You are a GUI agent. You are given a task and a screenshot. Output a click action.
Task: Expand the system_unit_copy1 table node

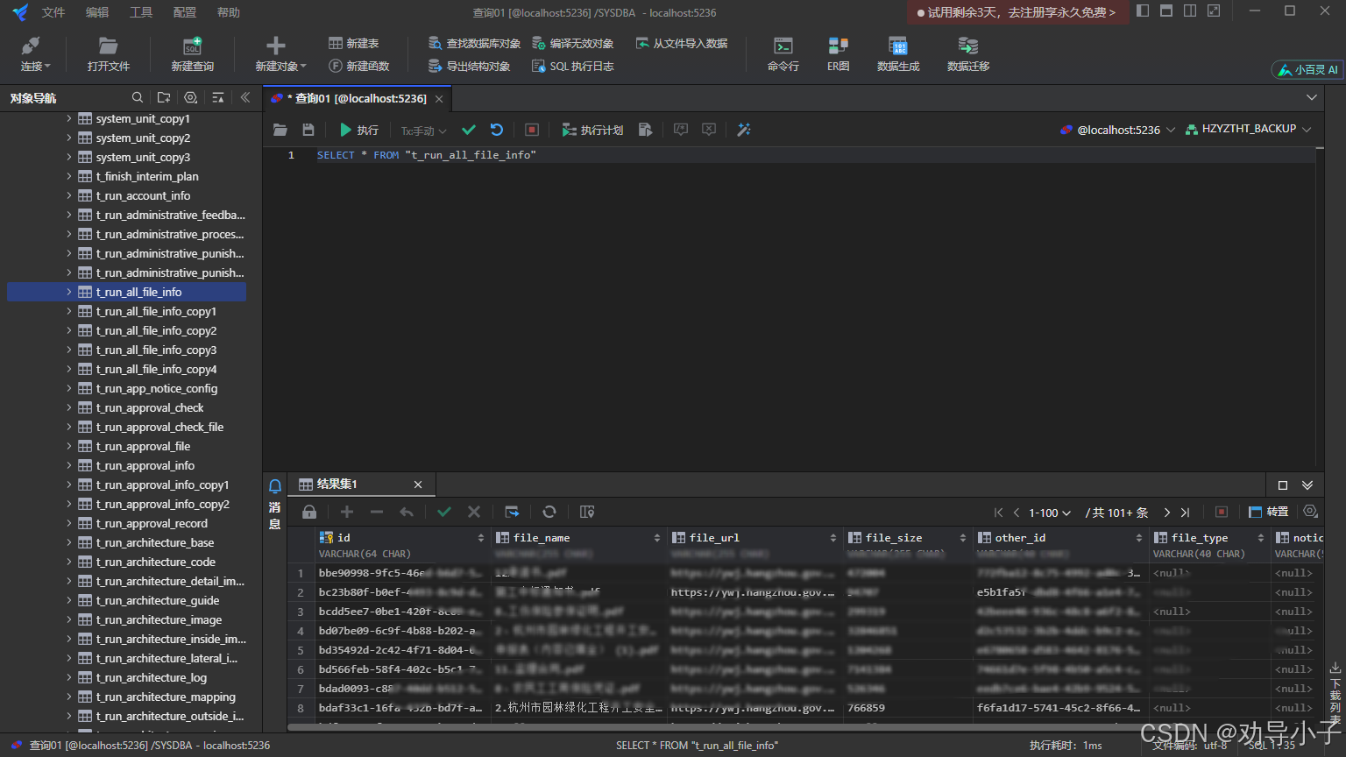[69, 118]
